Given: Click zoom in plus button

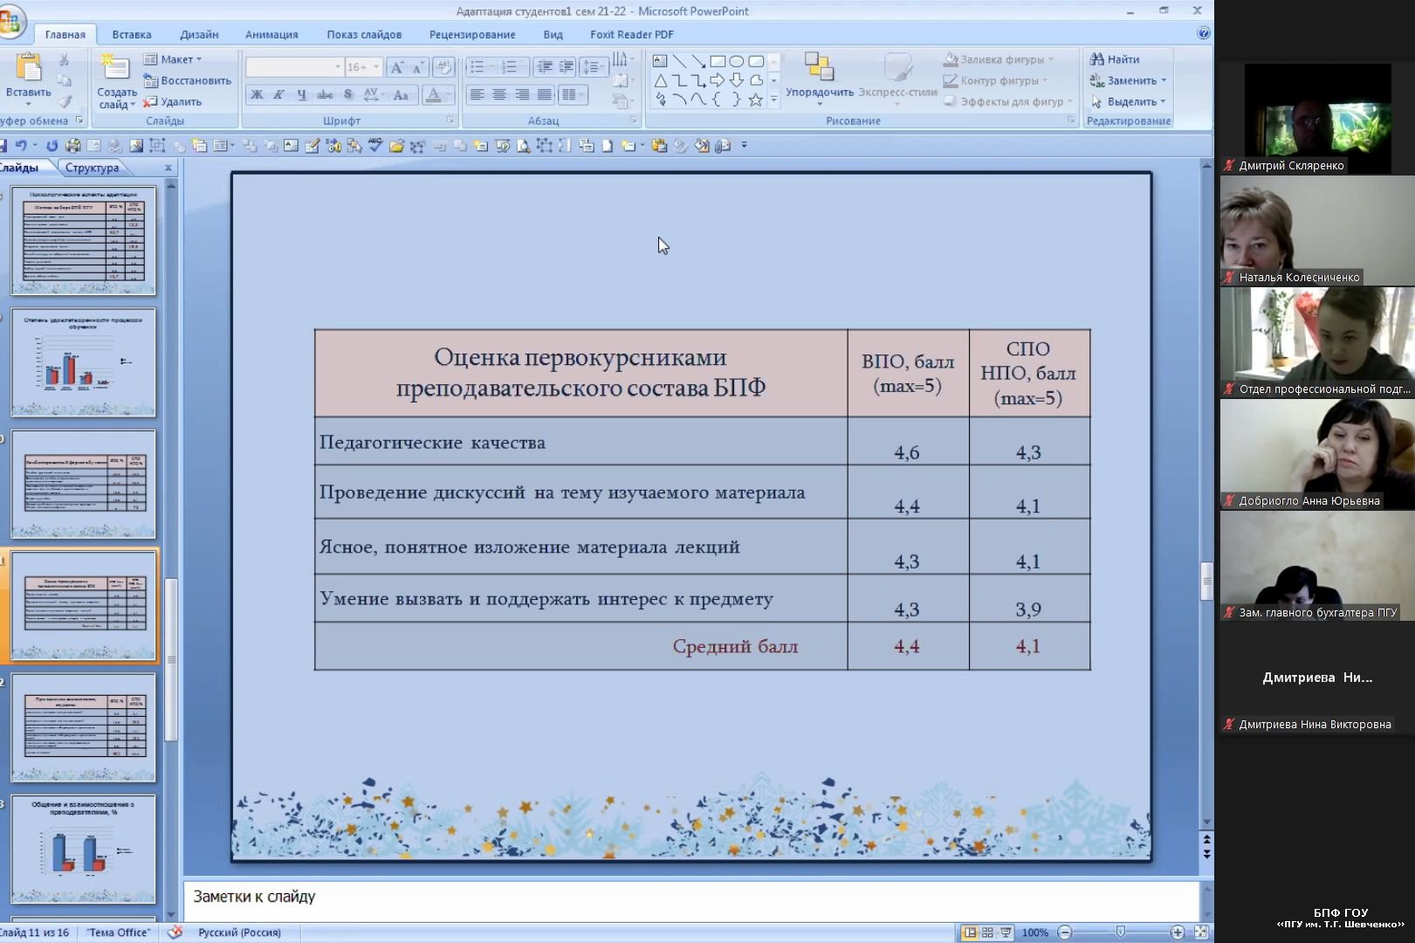Looking at the screenshot, I should click(1178, 933).
